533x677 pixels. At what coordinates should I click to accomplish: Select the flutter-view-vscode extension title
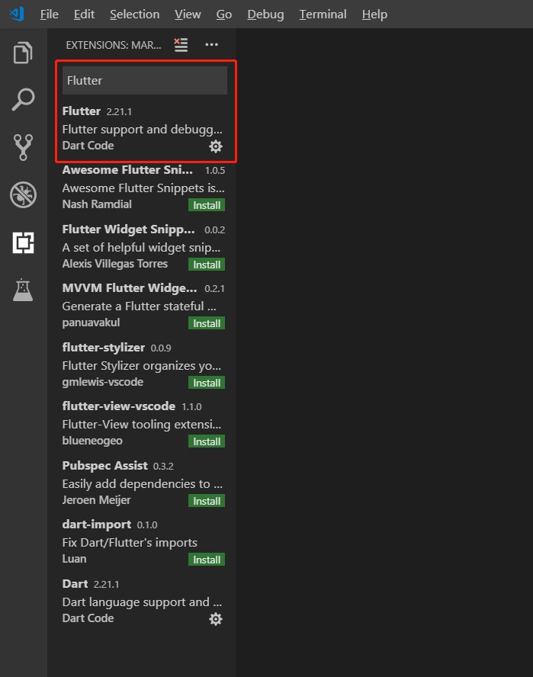click(119, 406)
